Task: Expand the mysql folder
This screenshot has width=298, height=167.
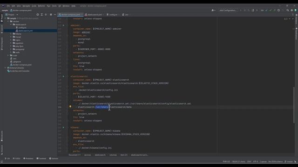Action: [x=11, y=37]
